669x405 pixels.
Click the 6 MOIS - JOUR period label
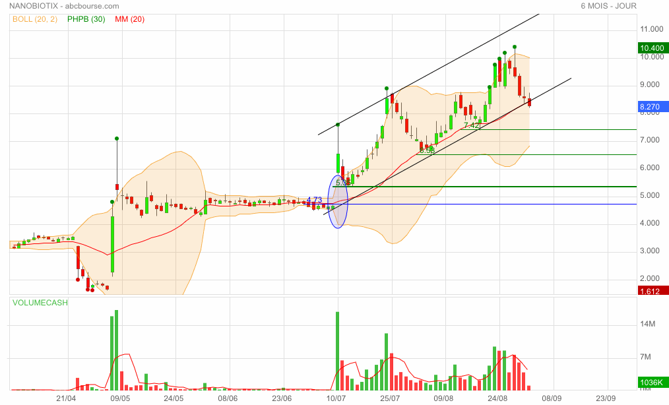click(x=608, y=6)
